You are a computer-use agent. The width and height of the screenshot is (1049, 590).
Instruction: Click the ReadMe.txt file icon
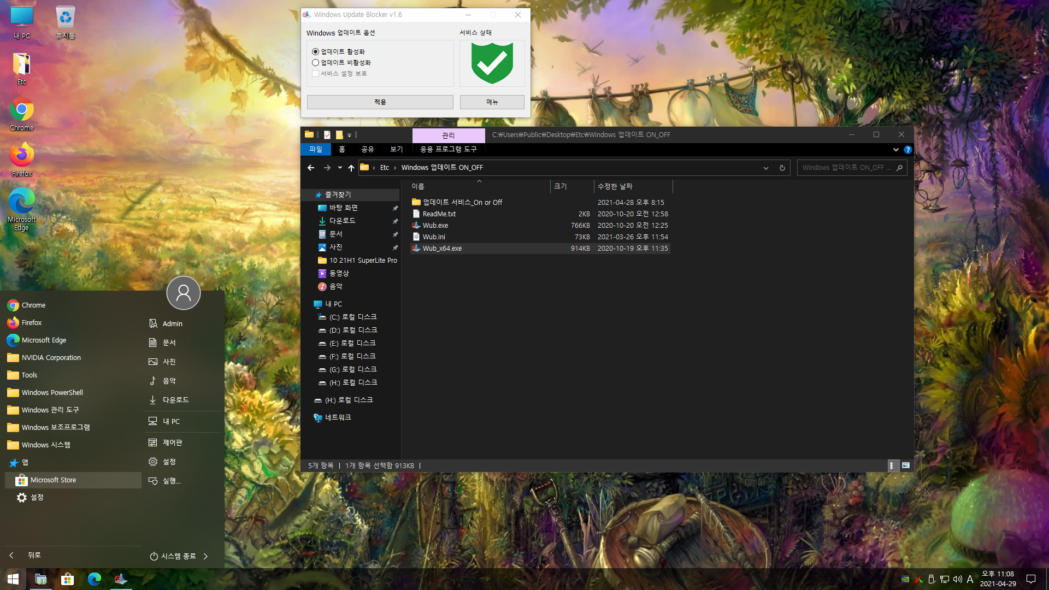pyautogui.click(x=416, y=213)
